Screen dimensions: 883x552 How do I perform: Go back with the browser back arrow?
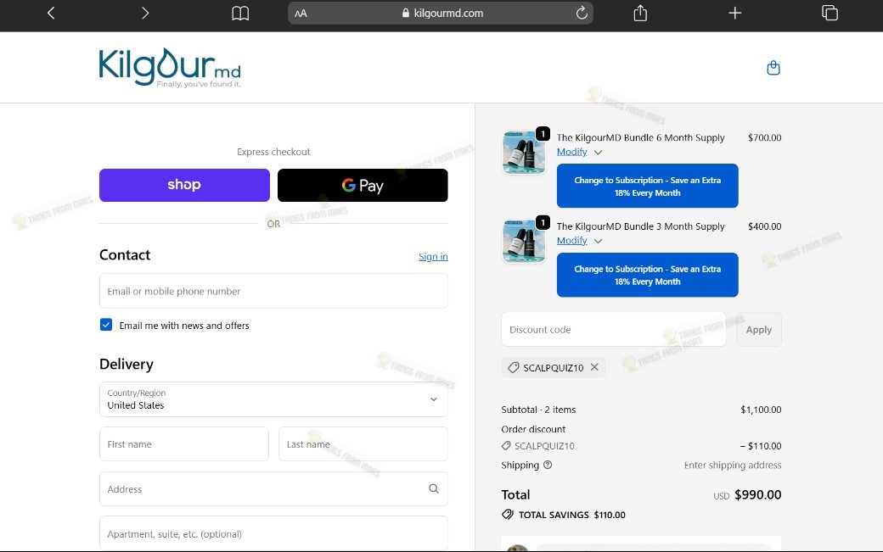click(x=51, y=13)
